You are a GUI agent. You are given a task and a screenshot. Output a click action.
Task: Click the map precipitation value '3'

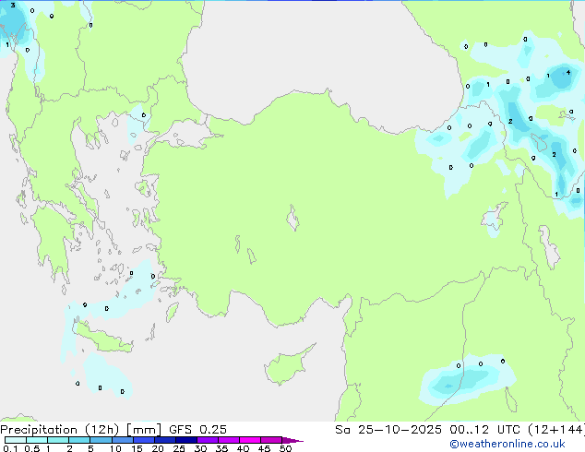click(x=13, y=6)
